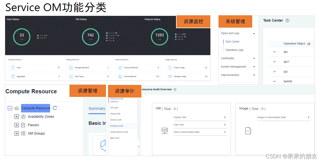Click the Virtual Network globe icon
Viewport: 322px width, 162px height.
pos(120,76)
